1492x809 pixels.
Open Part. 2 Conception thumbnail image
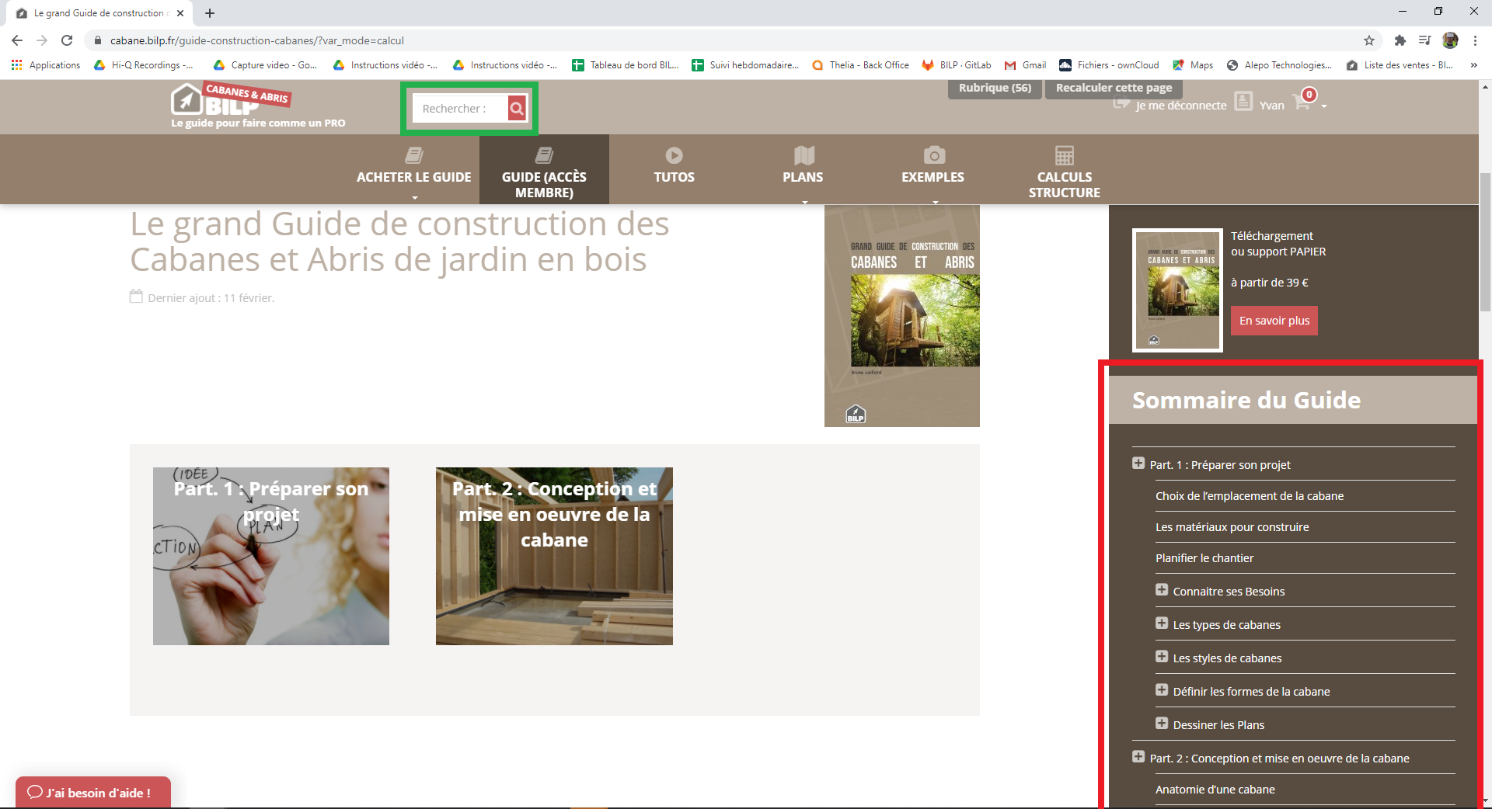554,556
